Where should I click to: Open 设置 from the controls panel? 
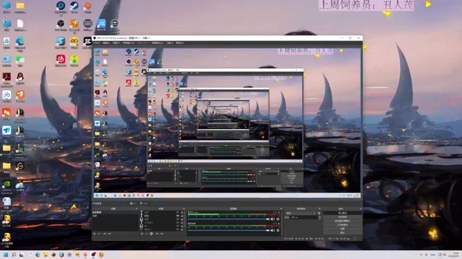[342, 228]
